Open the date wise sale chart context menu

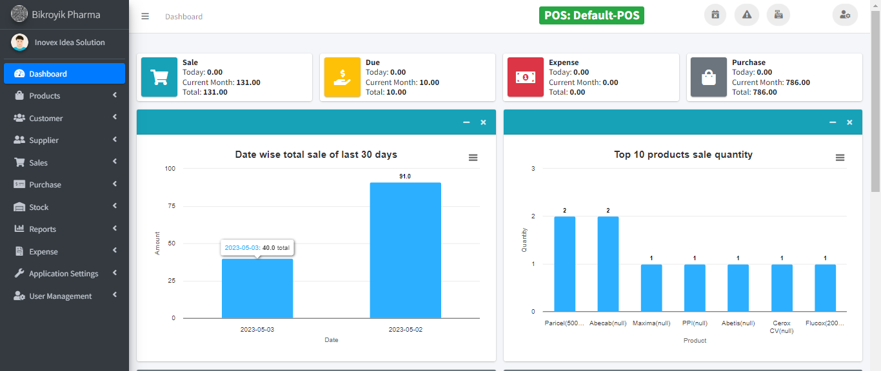tap(473, 158)
